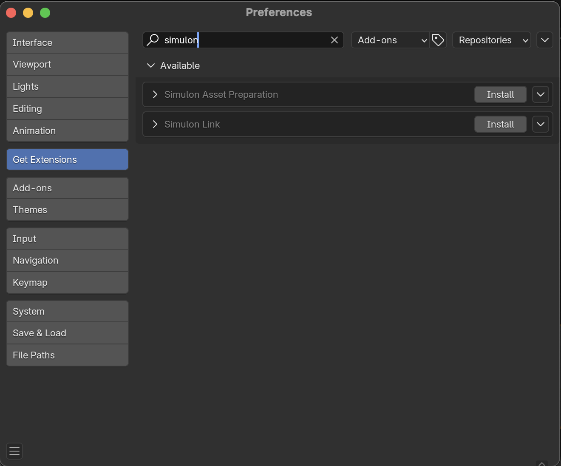The height and width of the screenshot is (466, 561).
Task: Install the Simulon Link add-on
Action: coord(500,124)
